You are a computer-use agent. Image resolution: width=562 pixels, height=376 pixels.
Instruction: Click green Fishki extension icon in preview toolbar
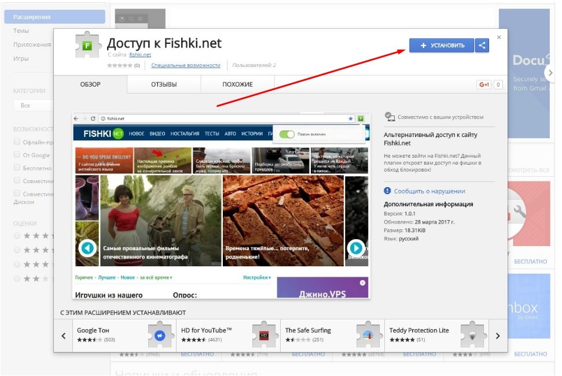pyautogui.click(x=361, y=118)
